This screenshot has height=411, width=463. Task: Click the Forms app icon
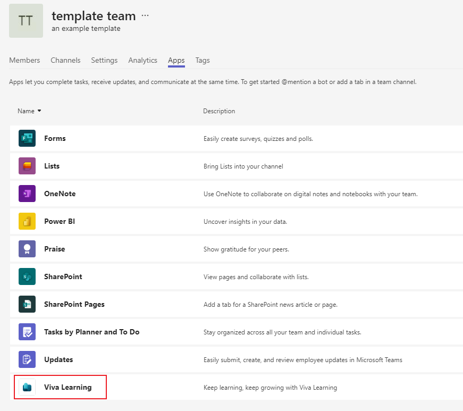point(27,138)
